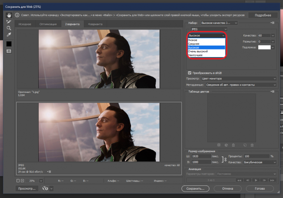This screenshot has width=283, height=198.
Task: Click the Размытие value field
Action: click(264, 42)
